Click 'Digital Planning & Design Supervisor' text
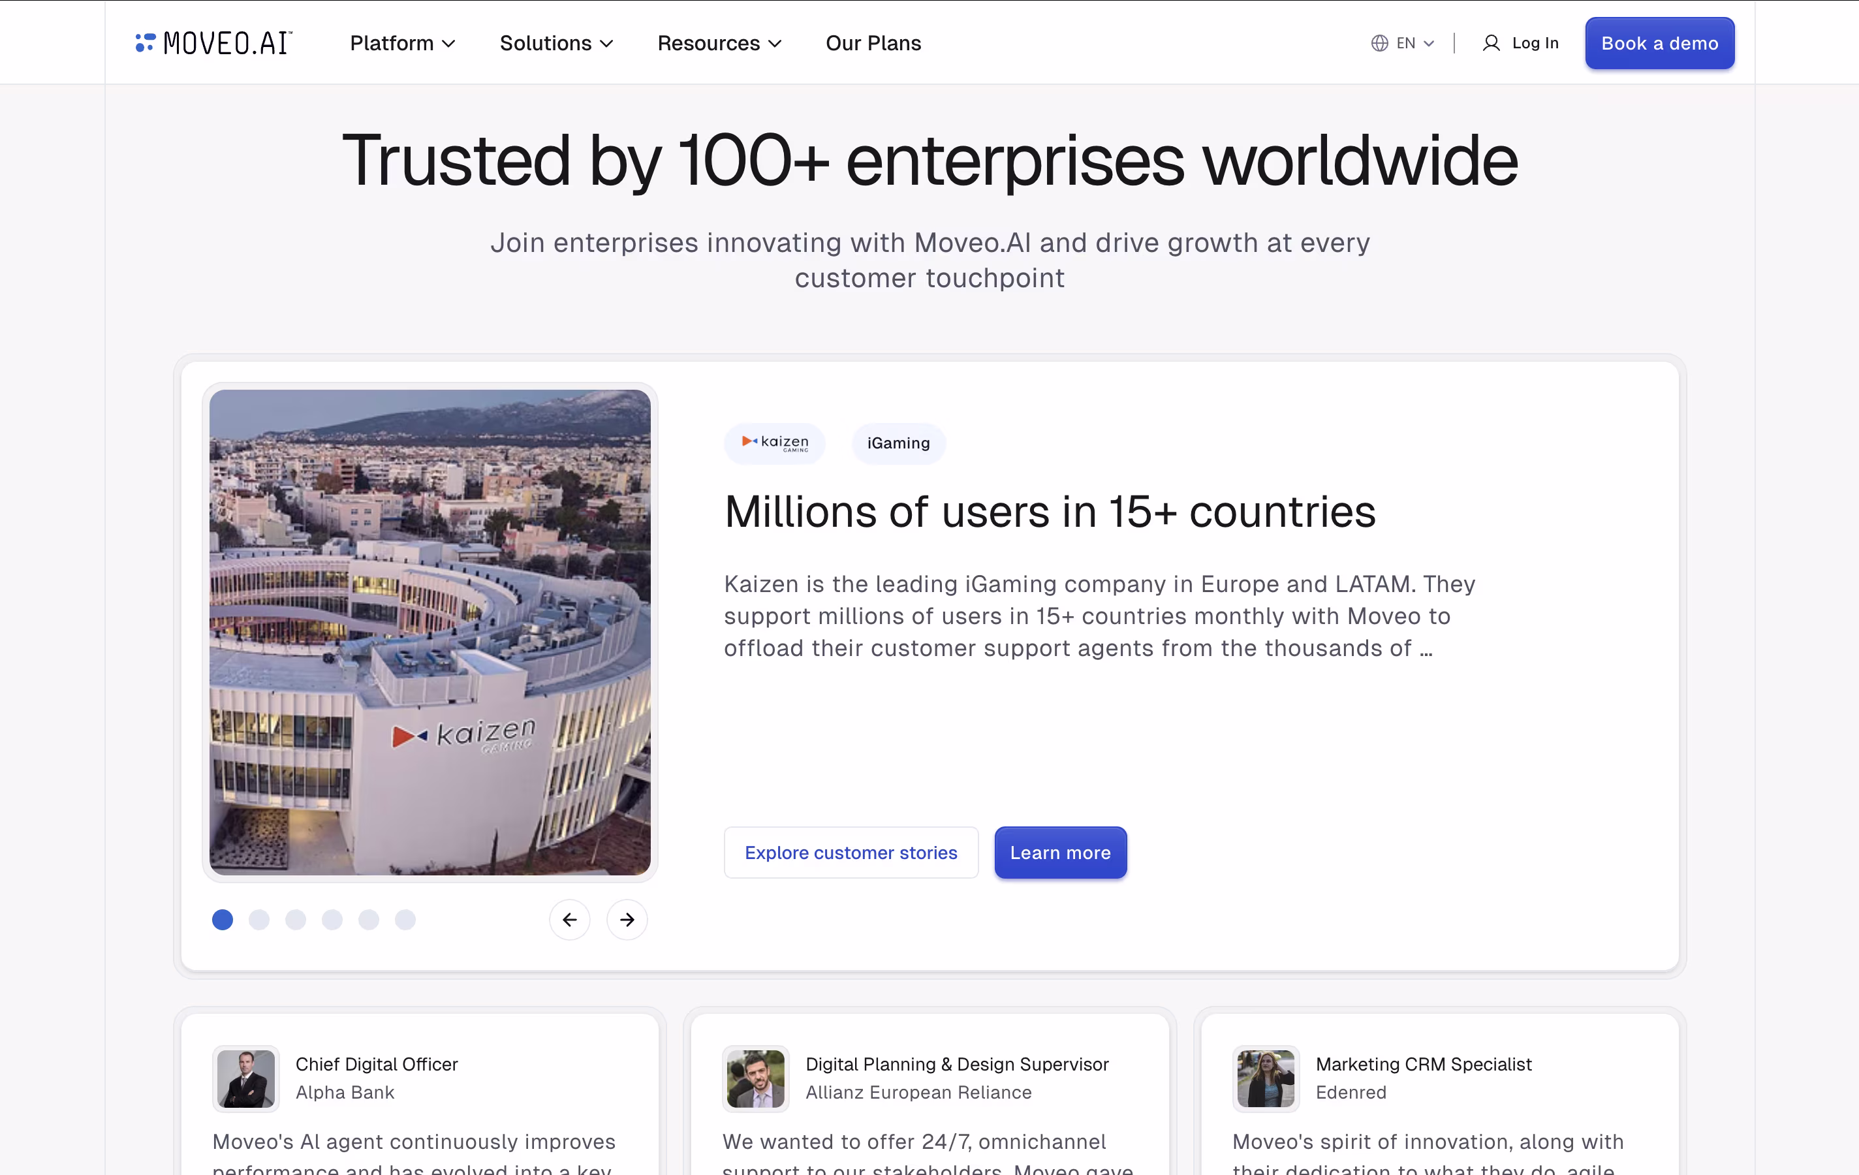The image size is (1859, 1175). pyautogui.click(x=958, y=1064)
